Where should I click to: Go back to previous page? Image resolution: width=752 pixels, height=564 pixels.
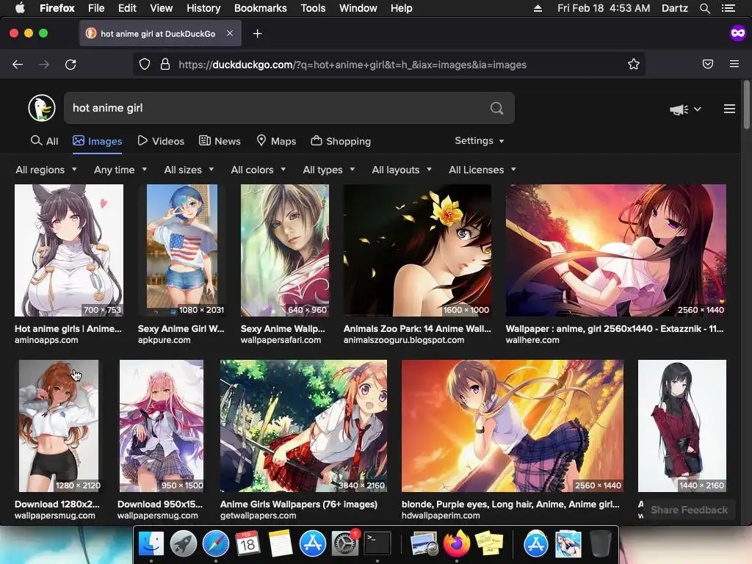(x=18, y=65)
